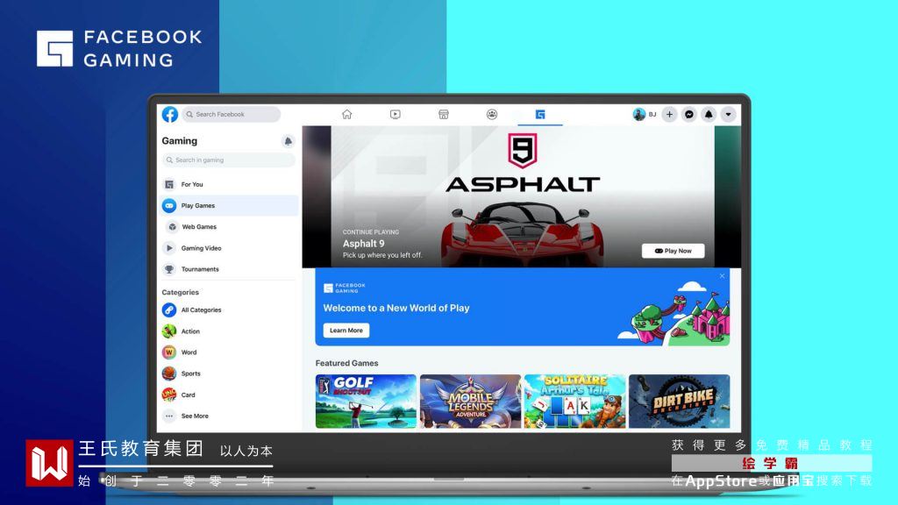
Task: Open Sports category
Action: click(x=229, y=373)
